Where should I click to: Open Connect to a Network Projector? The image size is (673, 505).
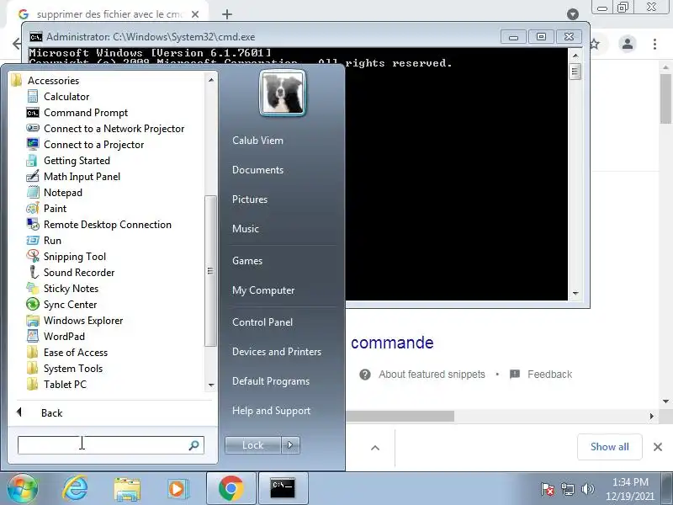pos(106,129)
